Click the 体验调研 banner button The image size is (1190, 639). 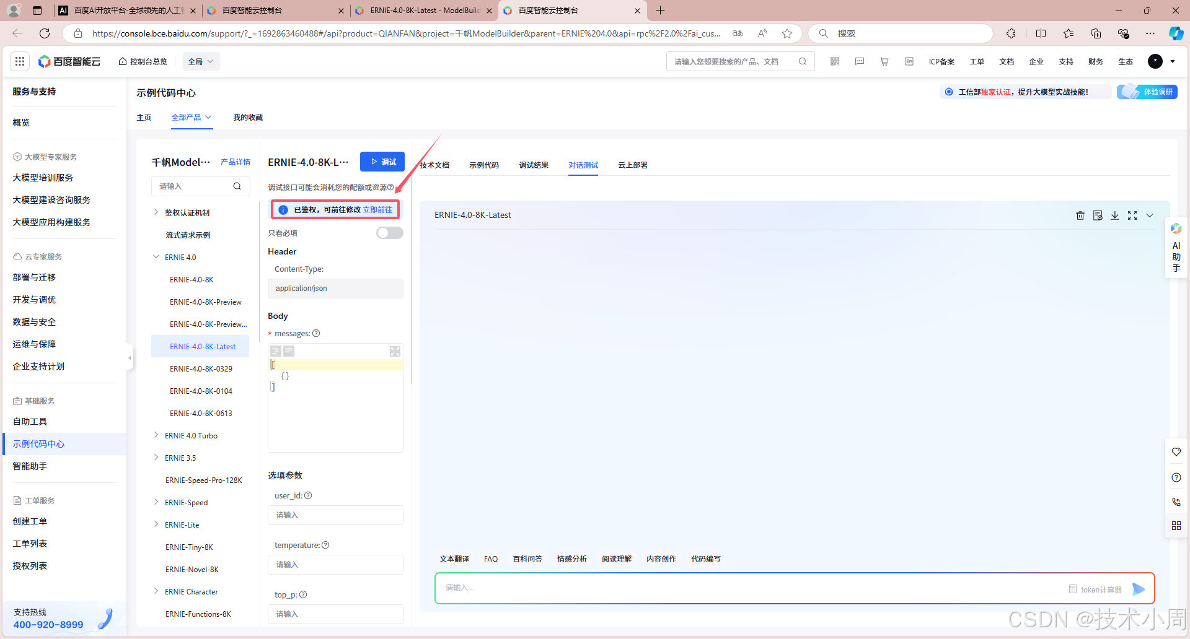1147,92
